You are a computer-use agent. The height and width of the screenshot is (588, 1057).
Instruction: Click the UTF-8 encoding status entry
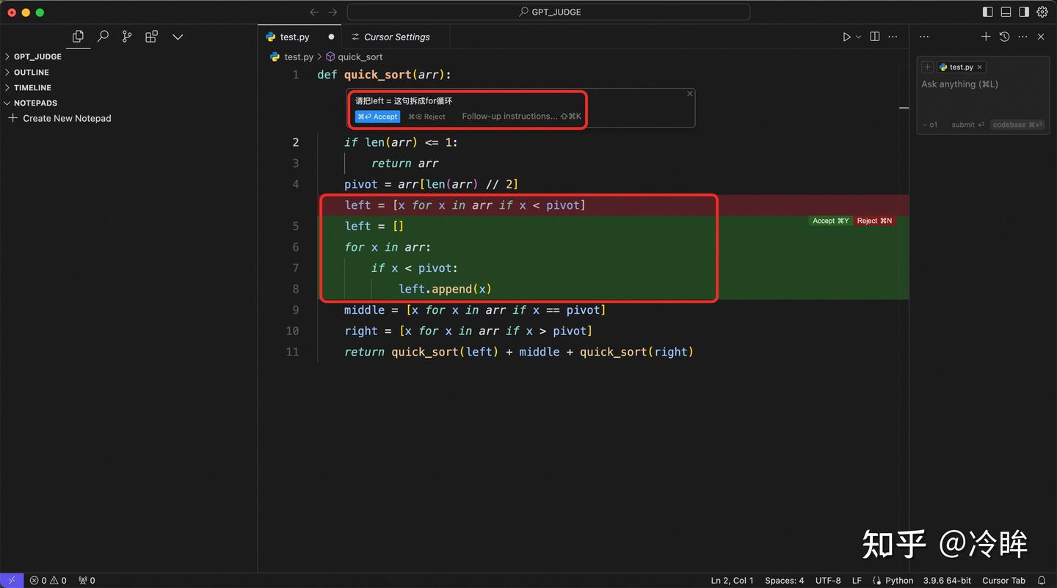tap(828, 580)
